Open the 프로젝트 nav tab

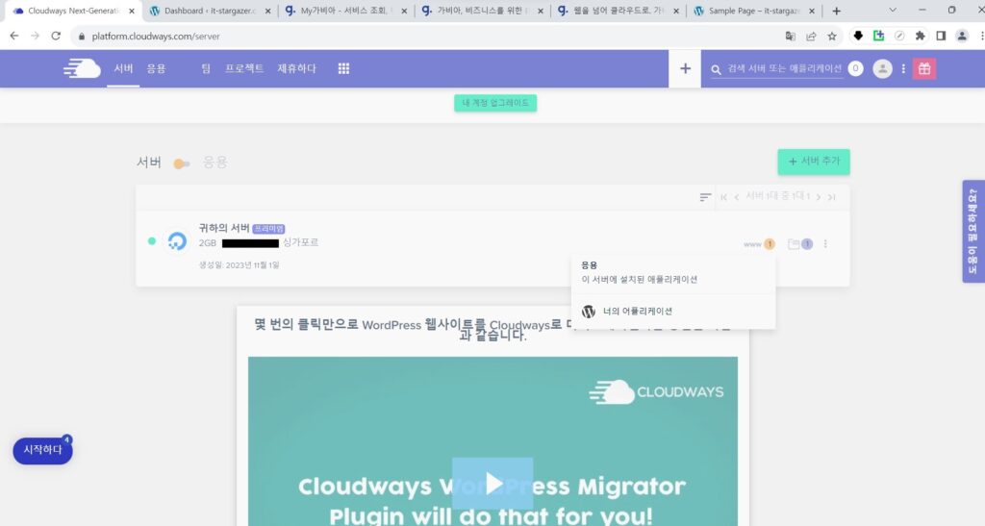pos(244,68)
